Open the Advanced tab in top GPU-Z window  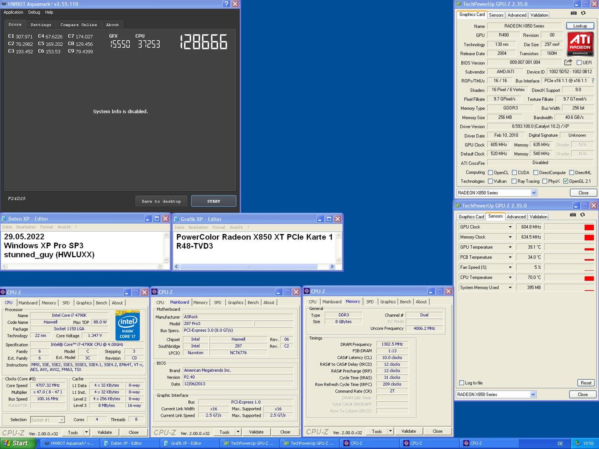coord(517,15)
